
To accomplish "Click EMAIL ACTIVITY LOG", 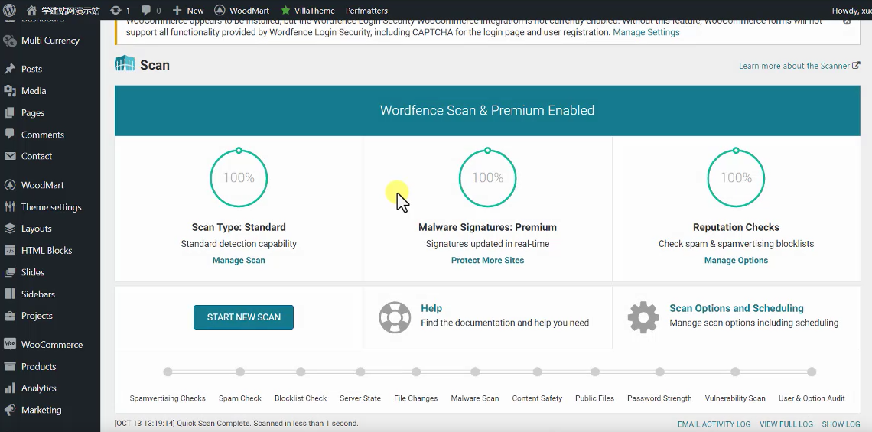I will tap(714, 424).
